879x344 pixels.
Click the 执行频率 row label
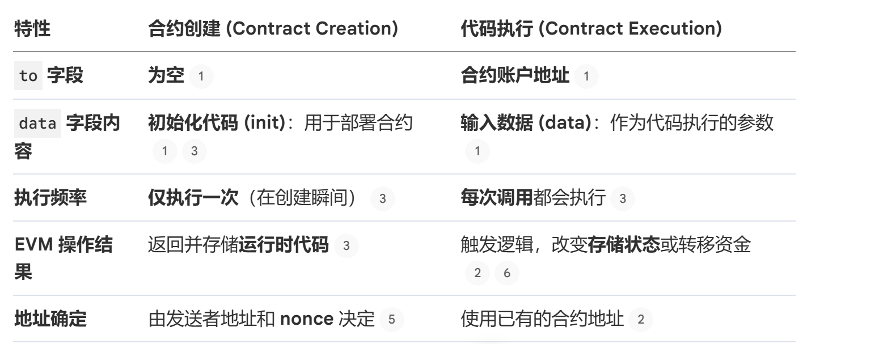(50, 199)
